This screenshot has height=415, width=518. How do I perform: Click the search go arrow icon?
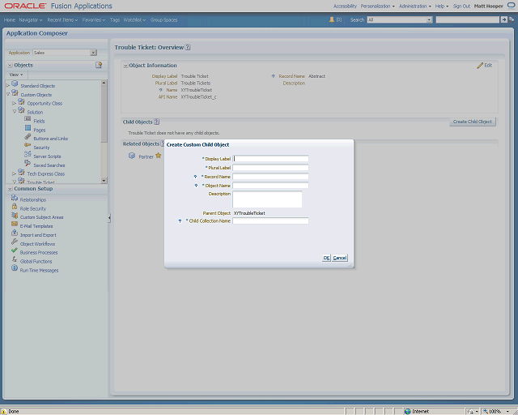click(x=503, y=19)
